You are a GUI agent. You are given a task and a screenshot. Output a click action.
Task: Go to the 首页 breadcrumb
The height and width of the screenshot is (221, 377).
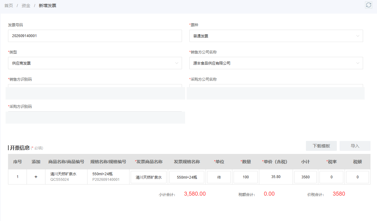coord(9,6)
